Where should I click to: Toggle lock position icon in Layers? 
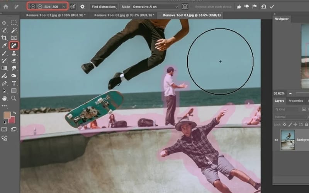(295, 124)
